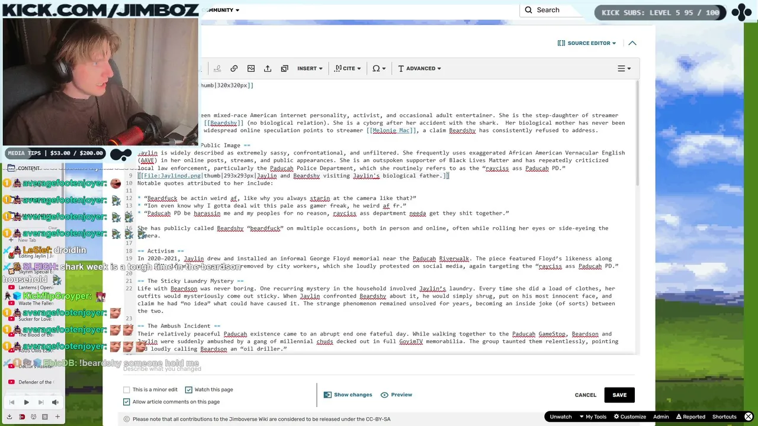This screenshot has width=758, height=426.
Task: Open the gallery/media icon in toolbar
Action: coord(284,69)
